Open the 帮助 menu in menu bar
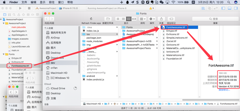The height and width of the screenshot is (111, 240). [70, 2]
